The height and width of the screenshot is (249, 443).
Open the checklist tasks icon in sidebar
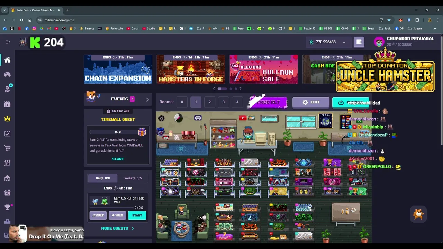7,133
